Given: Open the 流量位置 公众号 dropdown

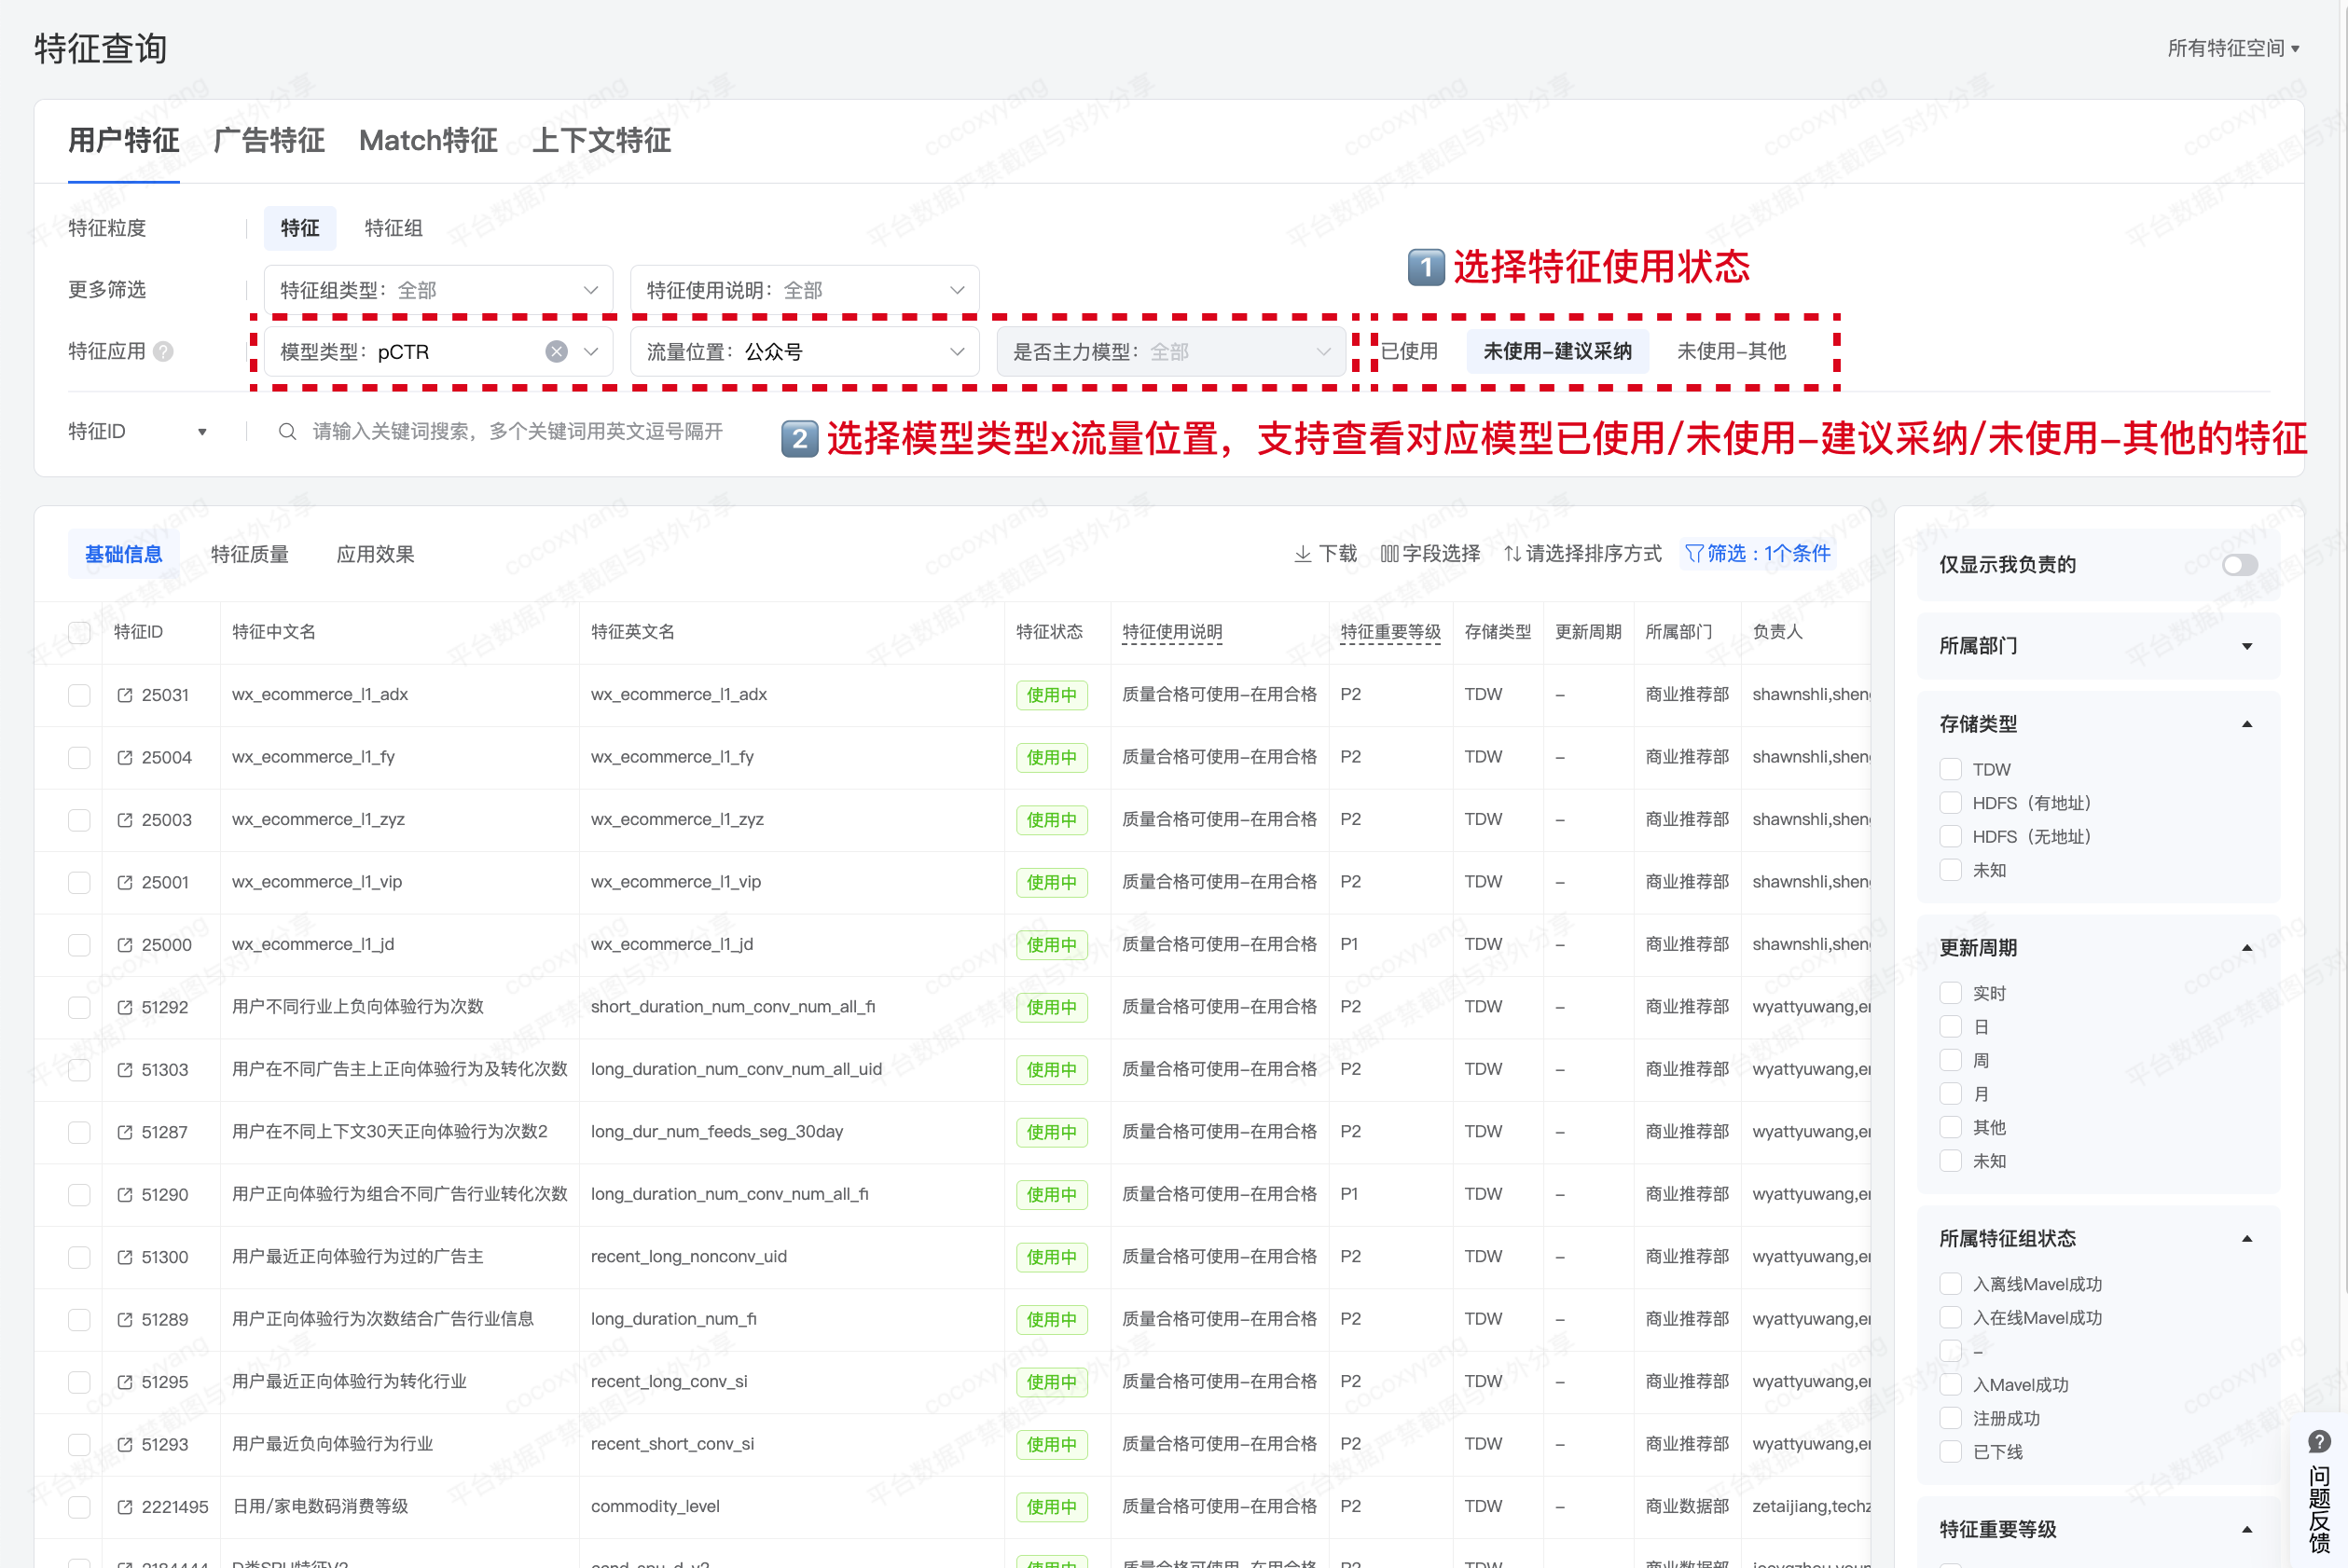Looking at the screenshot, I should [804, 352].
